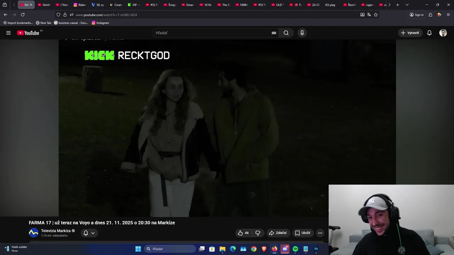Open a new browser tab with plus
This screenshot has width=454, height=255.
point(398,5)
